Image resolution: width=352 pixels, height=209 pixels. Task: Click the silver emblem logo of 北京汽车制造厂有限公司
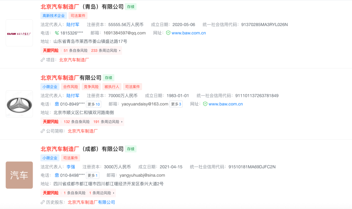(x=19, y=104)
